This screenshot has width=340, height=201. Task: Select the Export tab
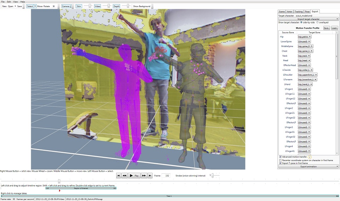point(315,11)
